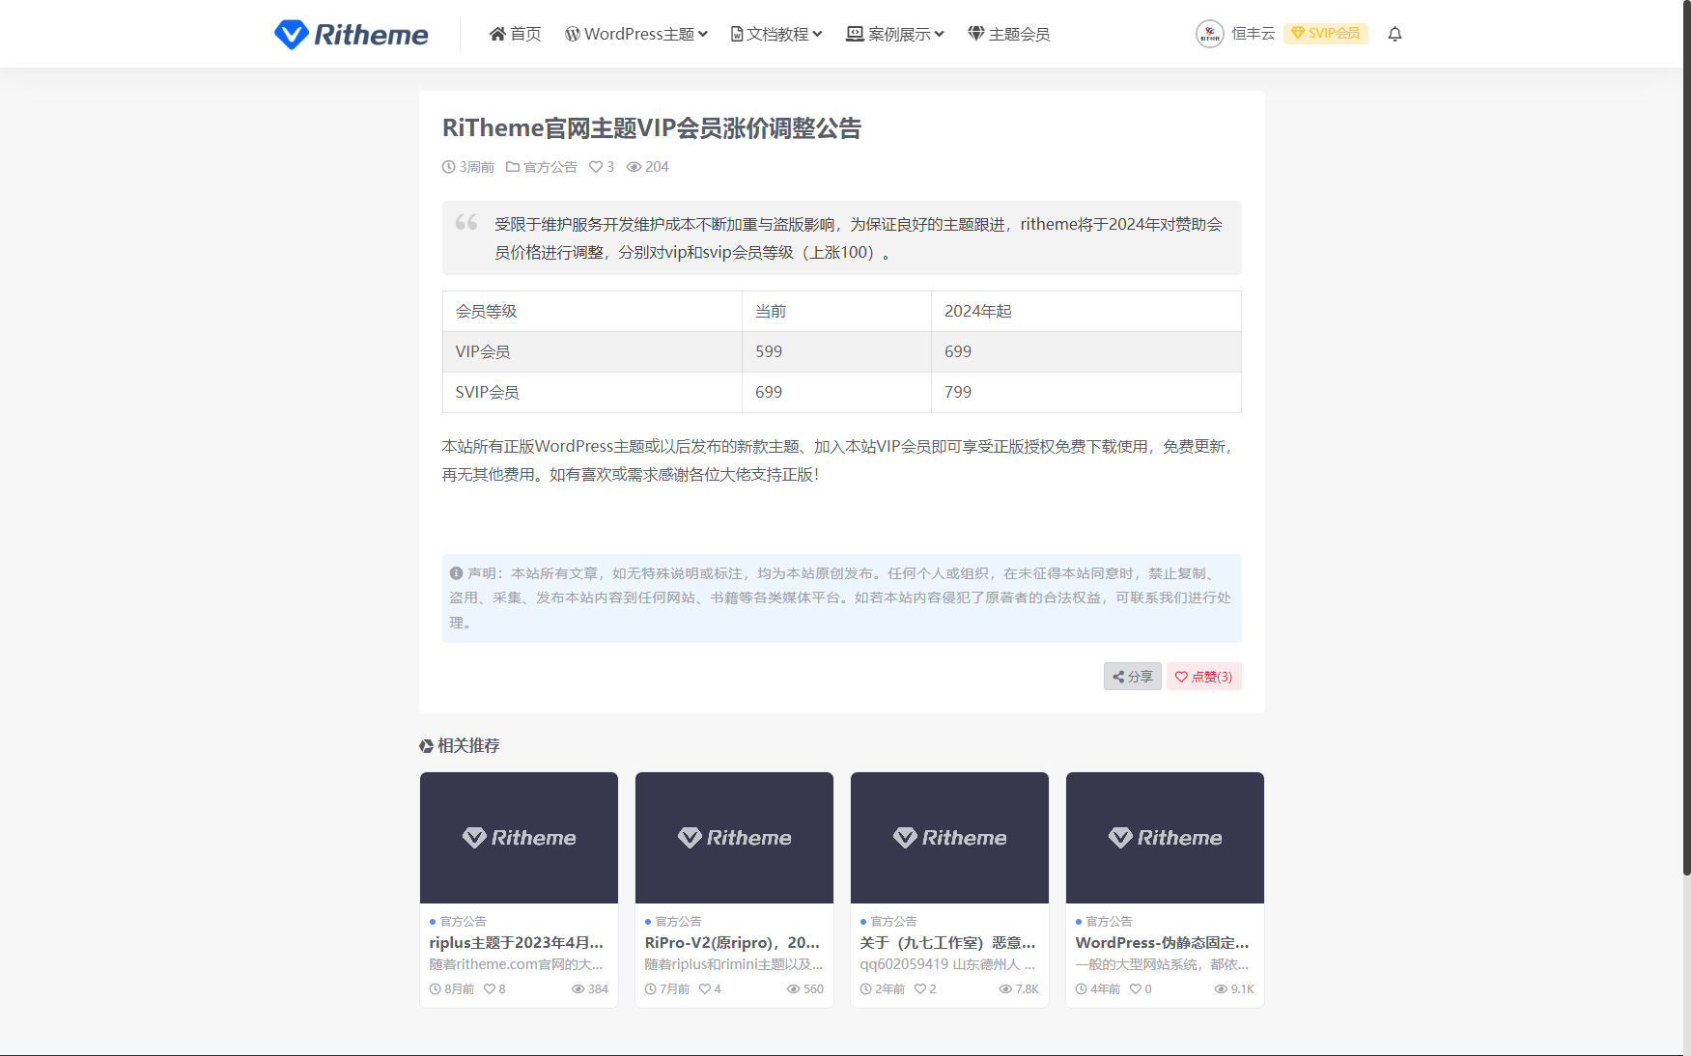The width and height of the screenshot is (1691, 1056).
Task: Click 官方公告 tag on RiPro-V2 card
Action: [678, 922]
